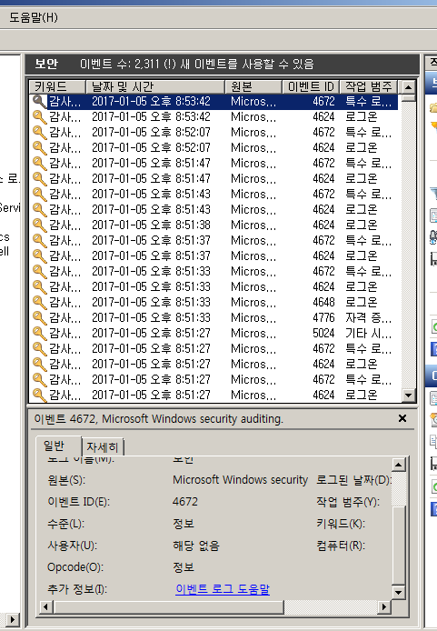437x631 pixels.
Task: Select 감사... keyword of 8:51:43 event 4672
Action: (x=65, y=194)
